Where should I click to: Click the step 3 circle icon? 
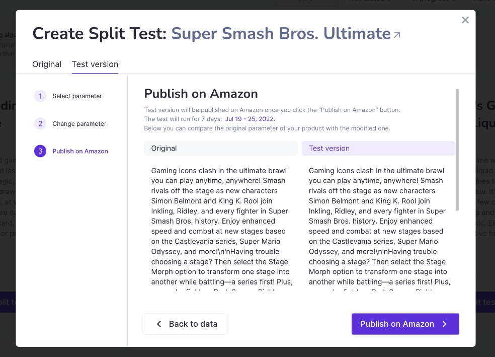click(x=40, y=151)
